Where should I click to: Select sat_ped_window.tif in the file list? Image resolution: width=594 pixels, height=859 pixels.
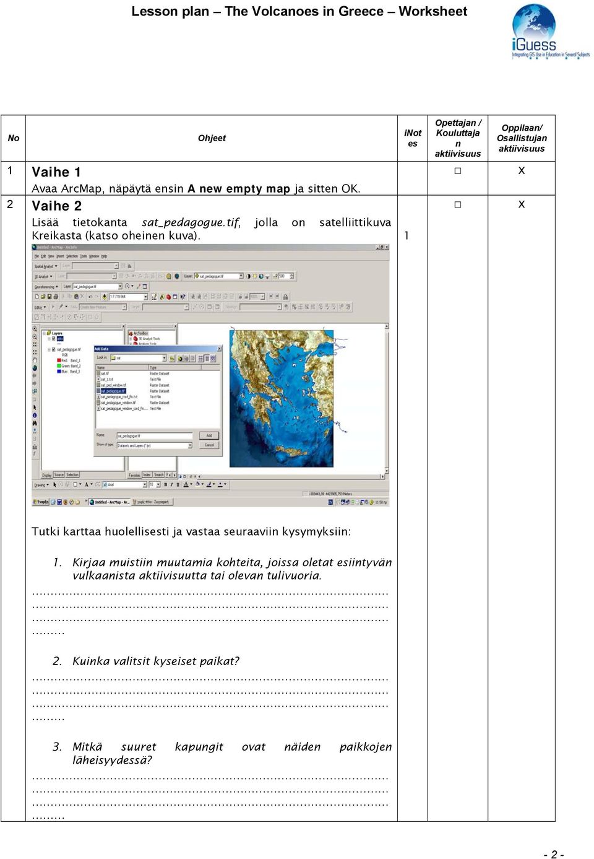(112, 385)
